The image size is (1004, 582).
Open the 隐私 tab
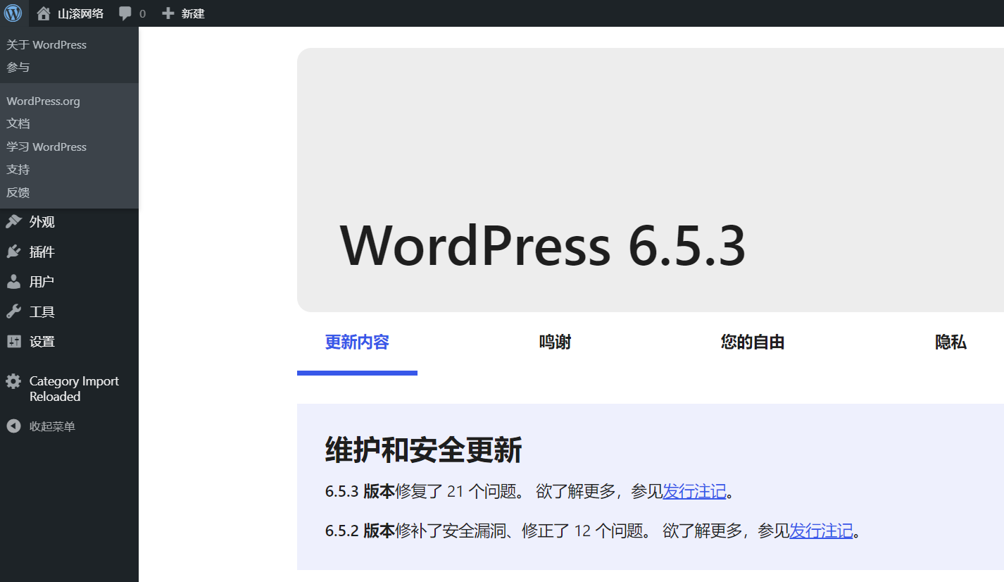pyautogui.click(x=950, y=342)
